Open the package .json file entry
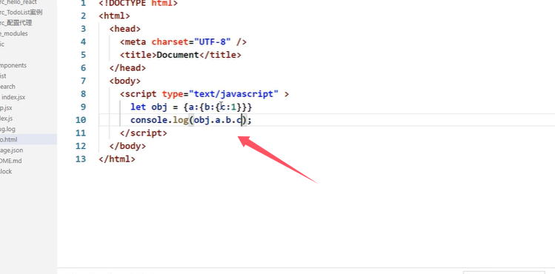Screen dimensions: 555x274 tap(12, 150)
